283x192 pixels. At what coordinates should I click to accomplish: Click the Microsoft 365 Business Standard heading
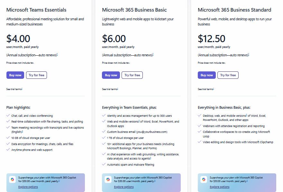[x=234, y=10]
